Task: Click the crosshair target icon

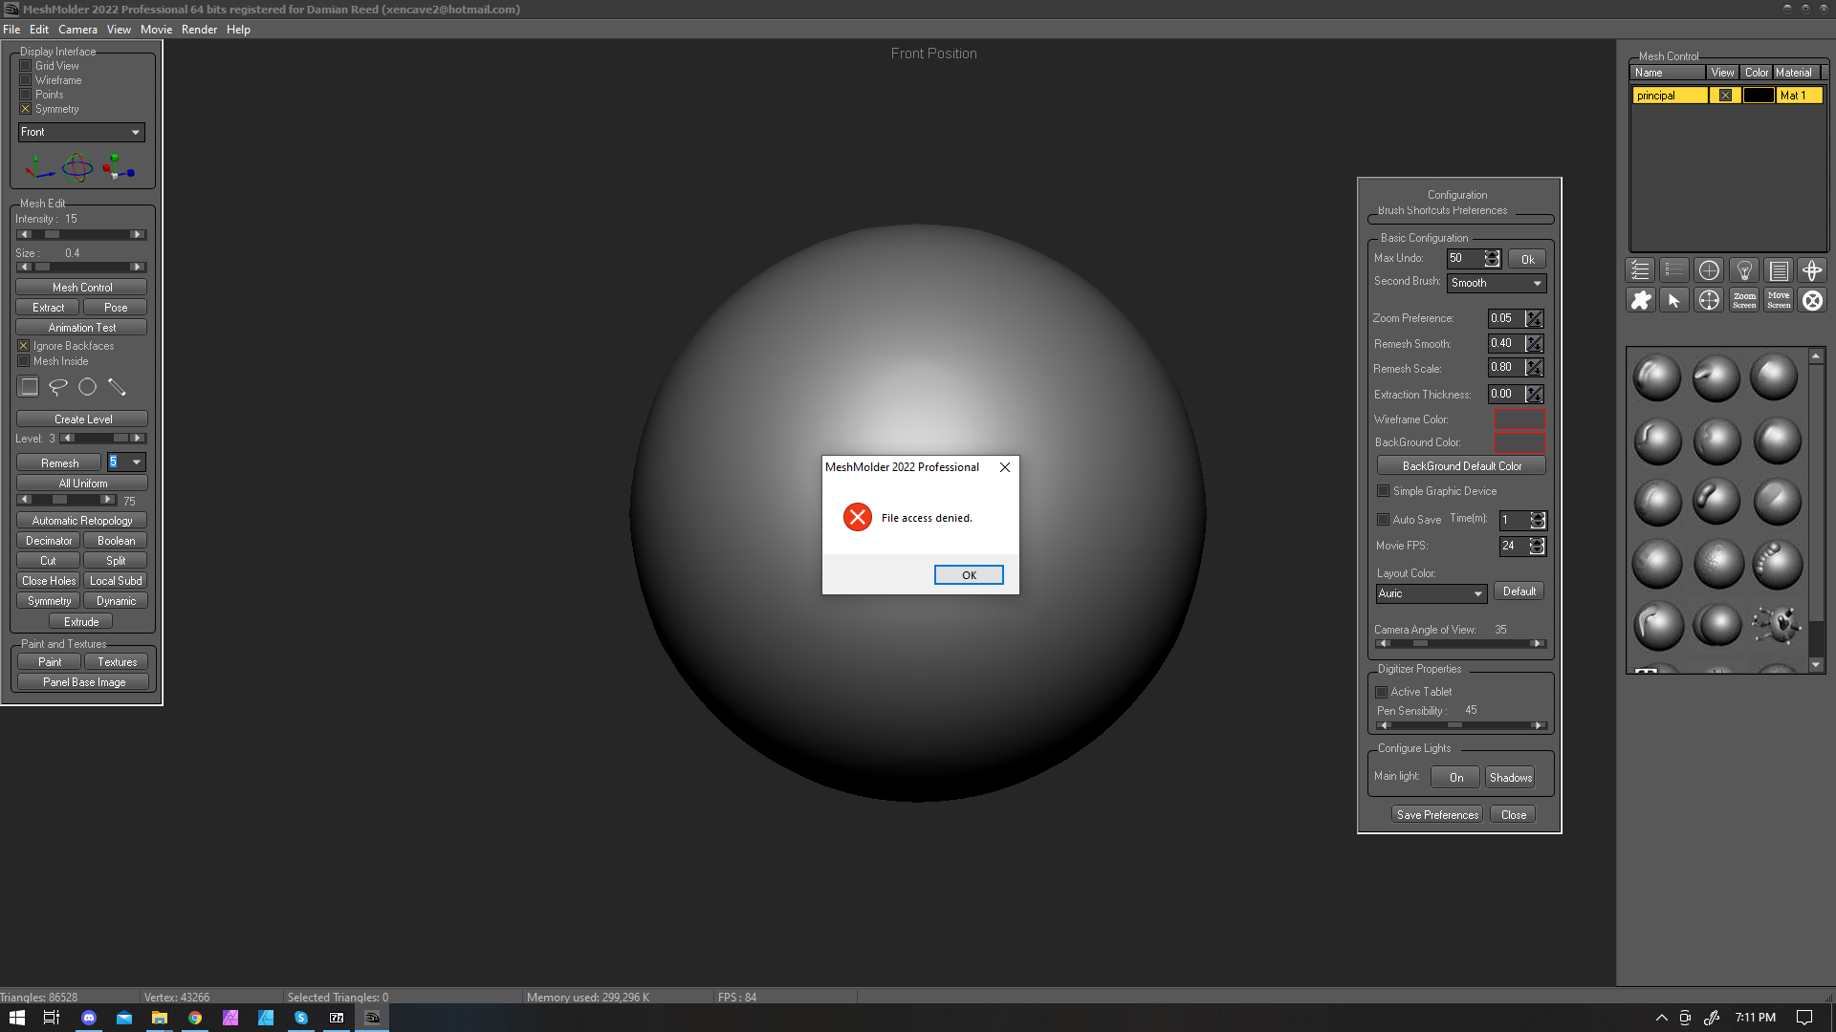Action: [1709, 300]
